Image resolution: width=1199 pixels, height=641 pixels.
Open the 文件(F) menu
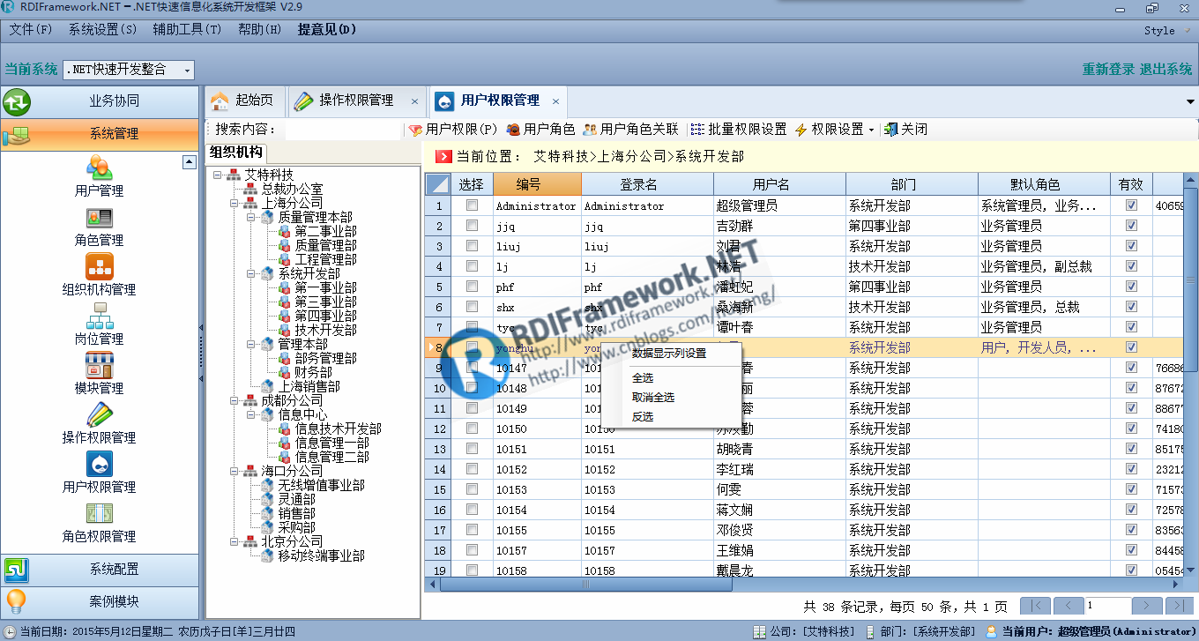pos(31,29)
